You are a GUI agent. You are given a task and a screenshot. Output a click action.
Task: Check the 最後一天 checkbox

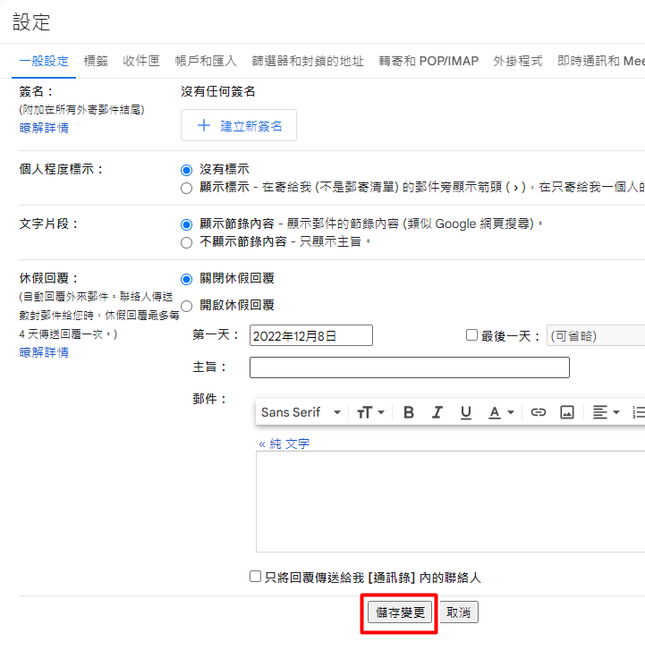click(472, 335)
